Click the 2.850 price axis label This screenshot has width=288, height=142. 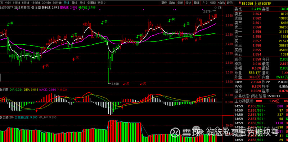click(x=229, y=16)
